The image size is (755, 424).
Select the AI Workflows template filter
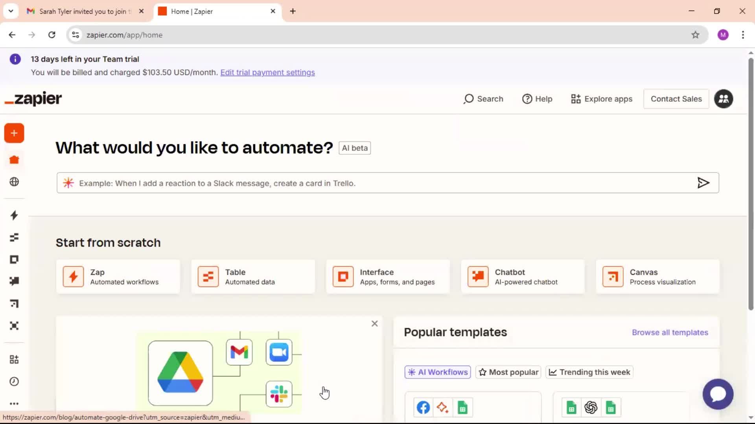(438, 372)
